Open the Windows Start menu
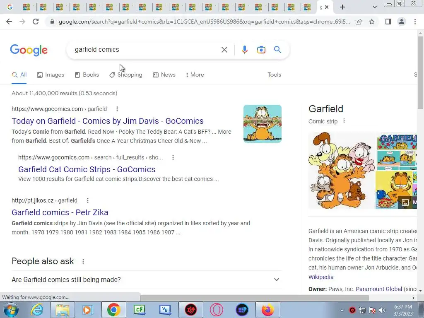424x318 pixels. (x=11, y=310)
